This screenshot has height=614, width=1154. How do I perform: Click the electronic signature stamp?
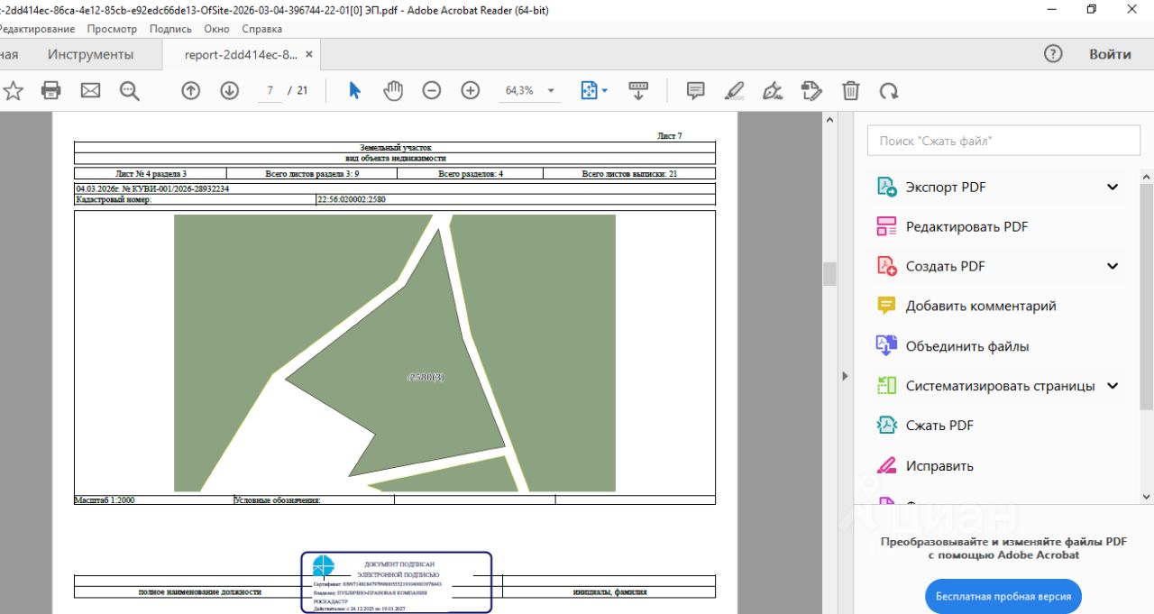[397, 582]
